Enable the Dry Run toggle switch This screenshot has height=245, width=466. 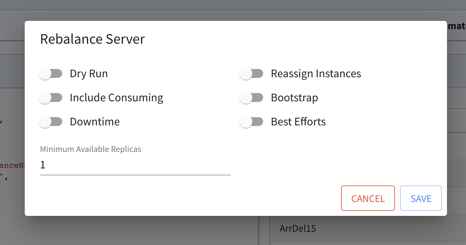pos(51,74)
